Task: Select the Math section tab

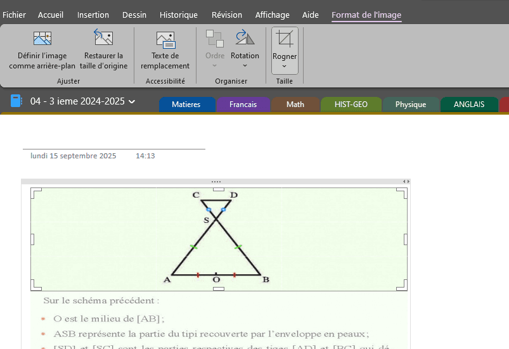Action: click(295, 105)
